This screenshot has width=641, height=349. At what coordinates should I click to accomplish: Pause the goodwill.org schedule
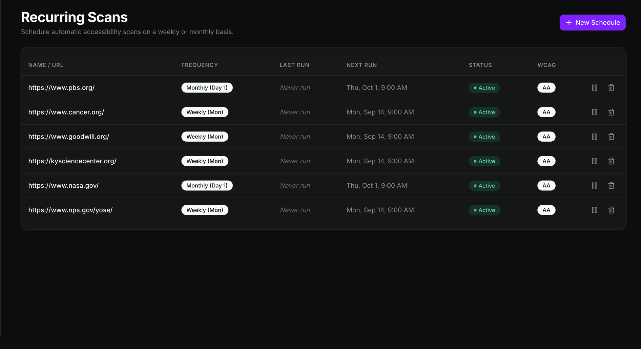click(x=595, y=137)
